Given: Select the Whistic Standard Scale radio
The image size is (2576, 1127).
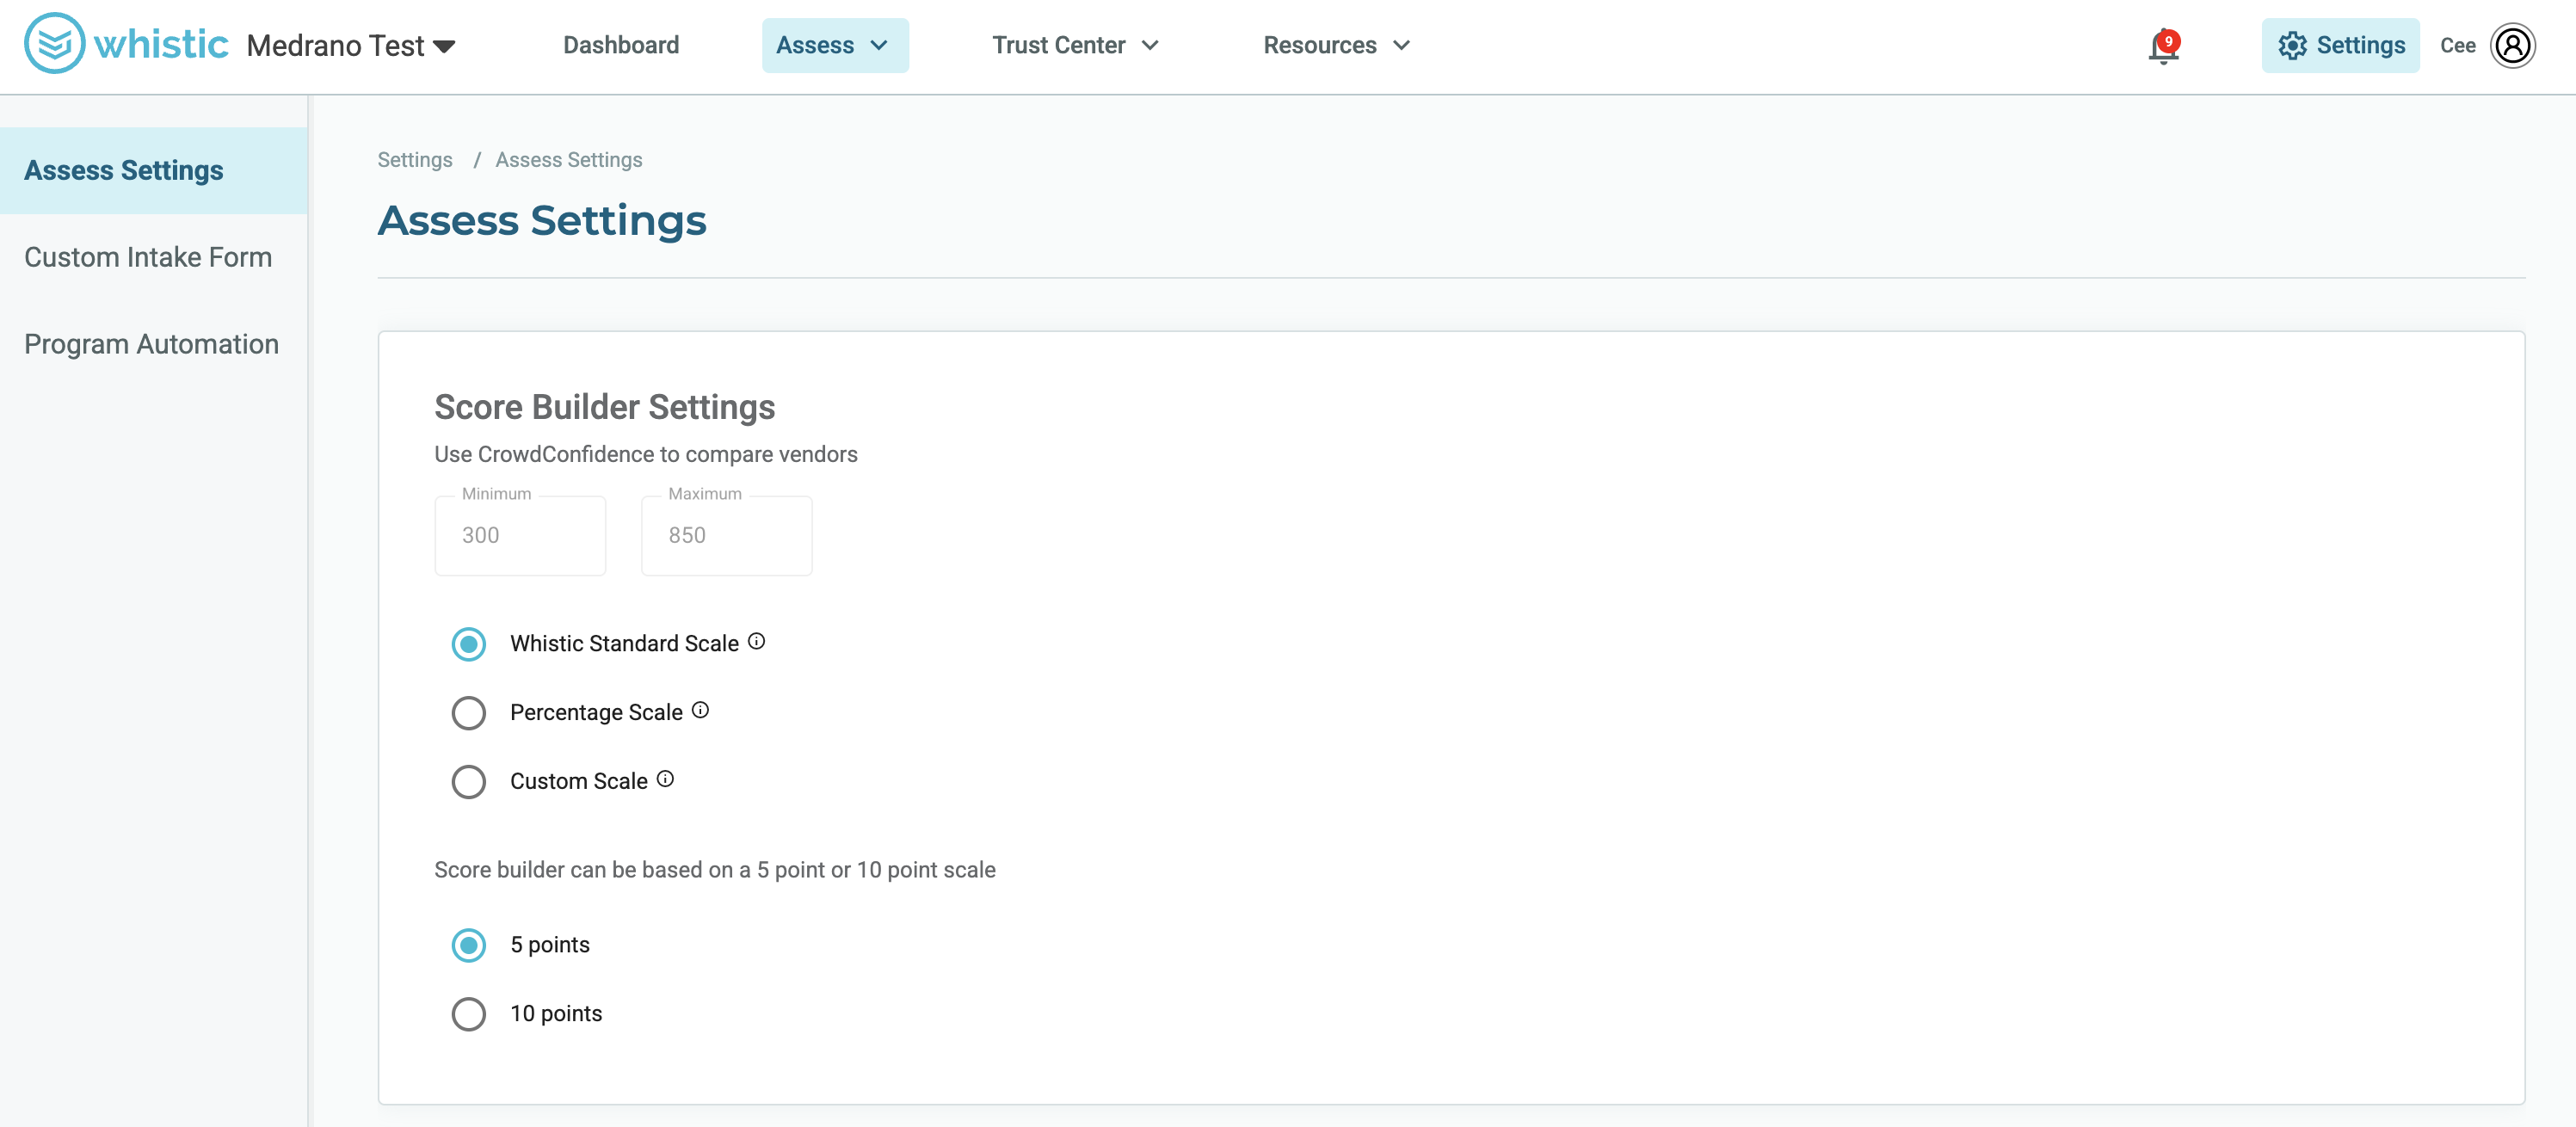Looking at the screenshot, I should click(469, 644).
